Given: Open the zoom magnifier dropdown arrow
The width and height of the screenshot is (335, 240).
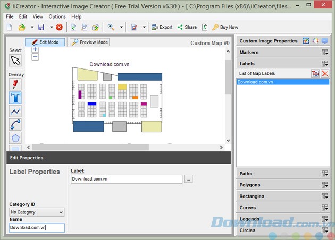Looking at the screenshot, I should 121,27.
